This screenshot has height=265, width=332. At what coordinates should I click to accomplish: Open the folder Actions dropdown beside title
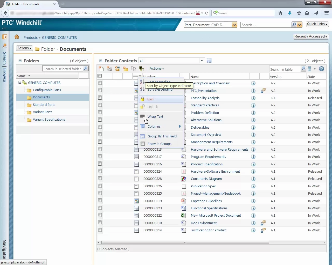tap(25, 48)
